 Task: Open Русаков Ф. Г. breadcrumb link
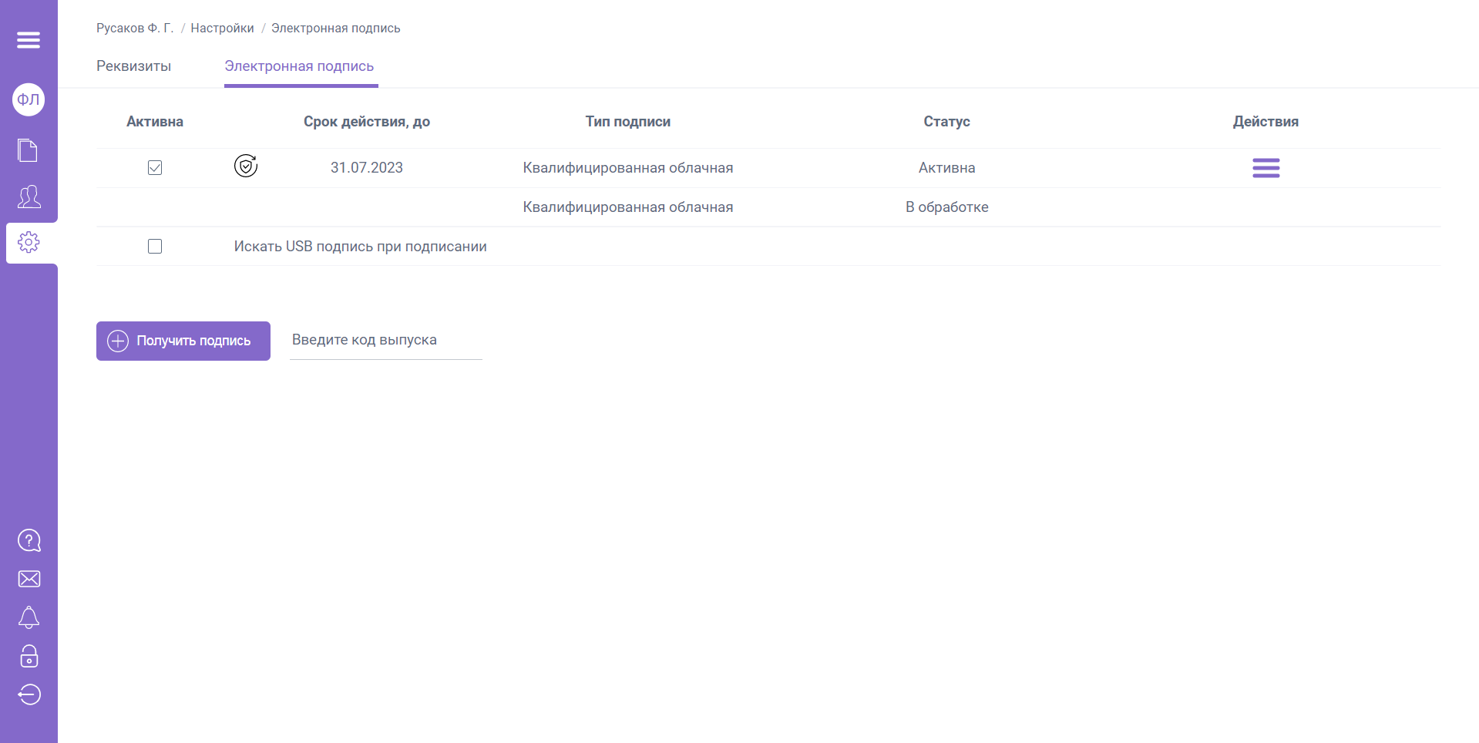[x=135, y=28]
